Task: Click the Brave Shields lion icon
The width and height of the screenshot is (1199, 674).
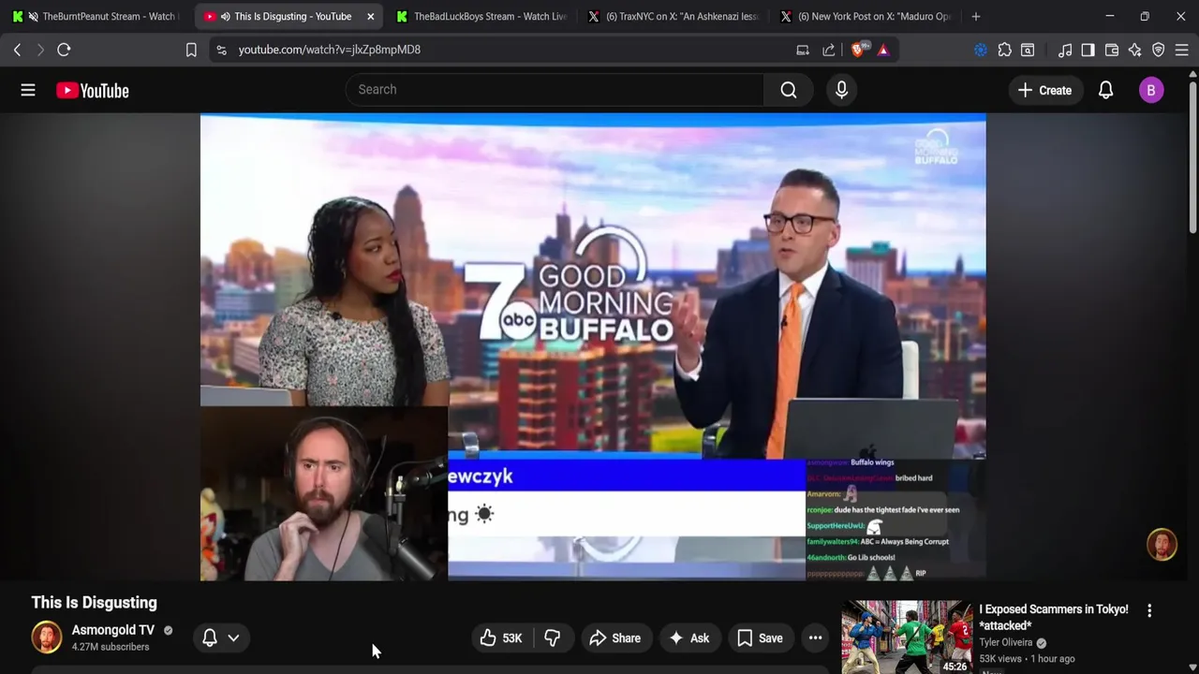Action: pos(857,50)
